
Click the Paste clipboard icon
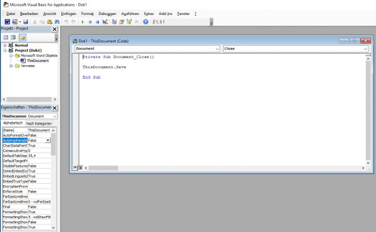coord(50,22)
